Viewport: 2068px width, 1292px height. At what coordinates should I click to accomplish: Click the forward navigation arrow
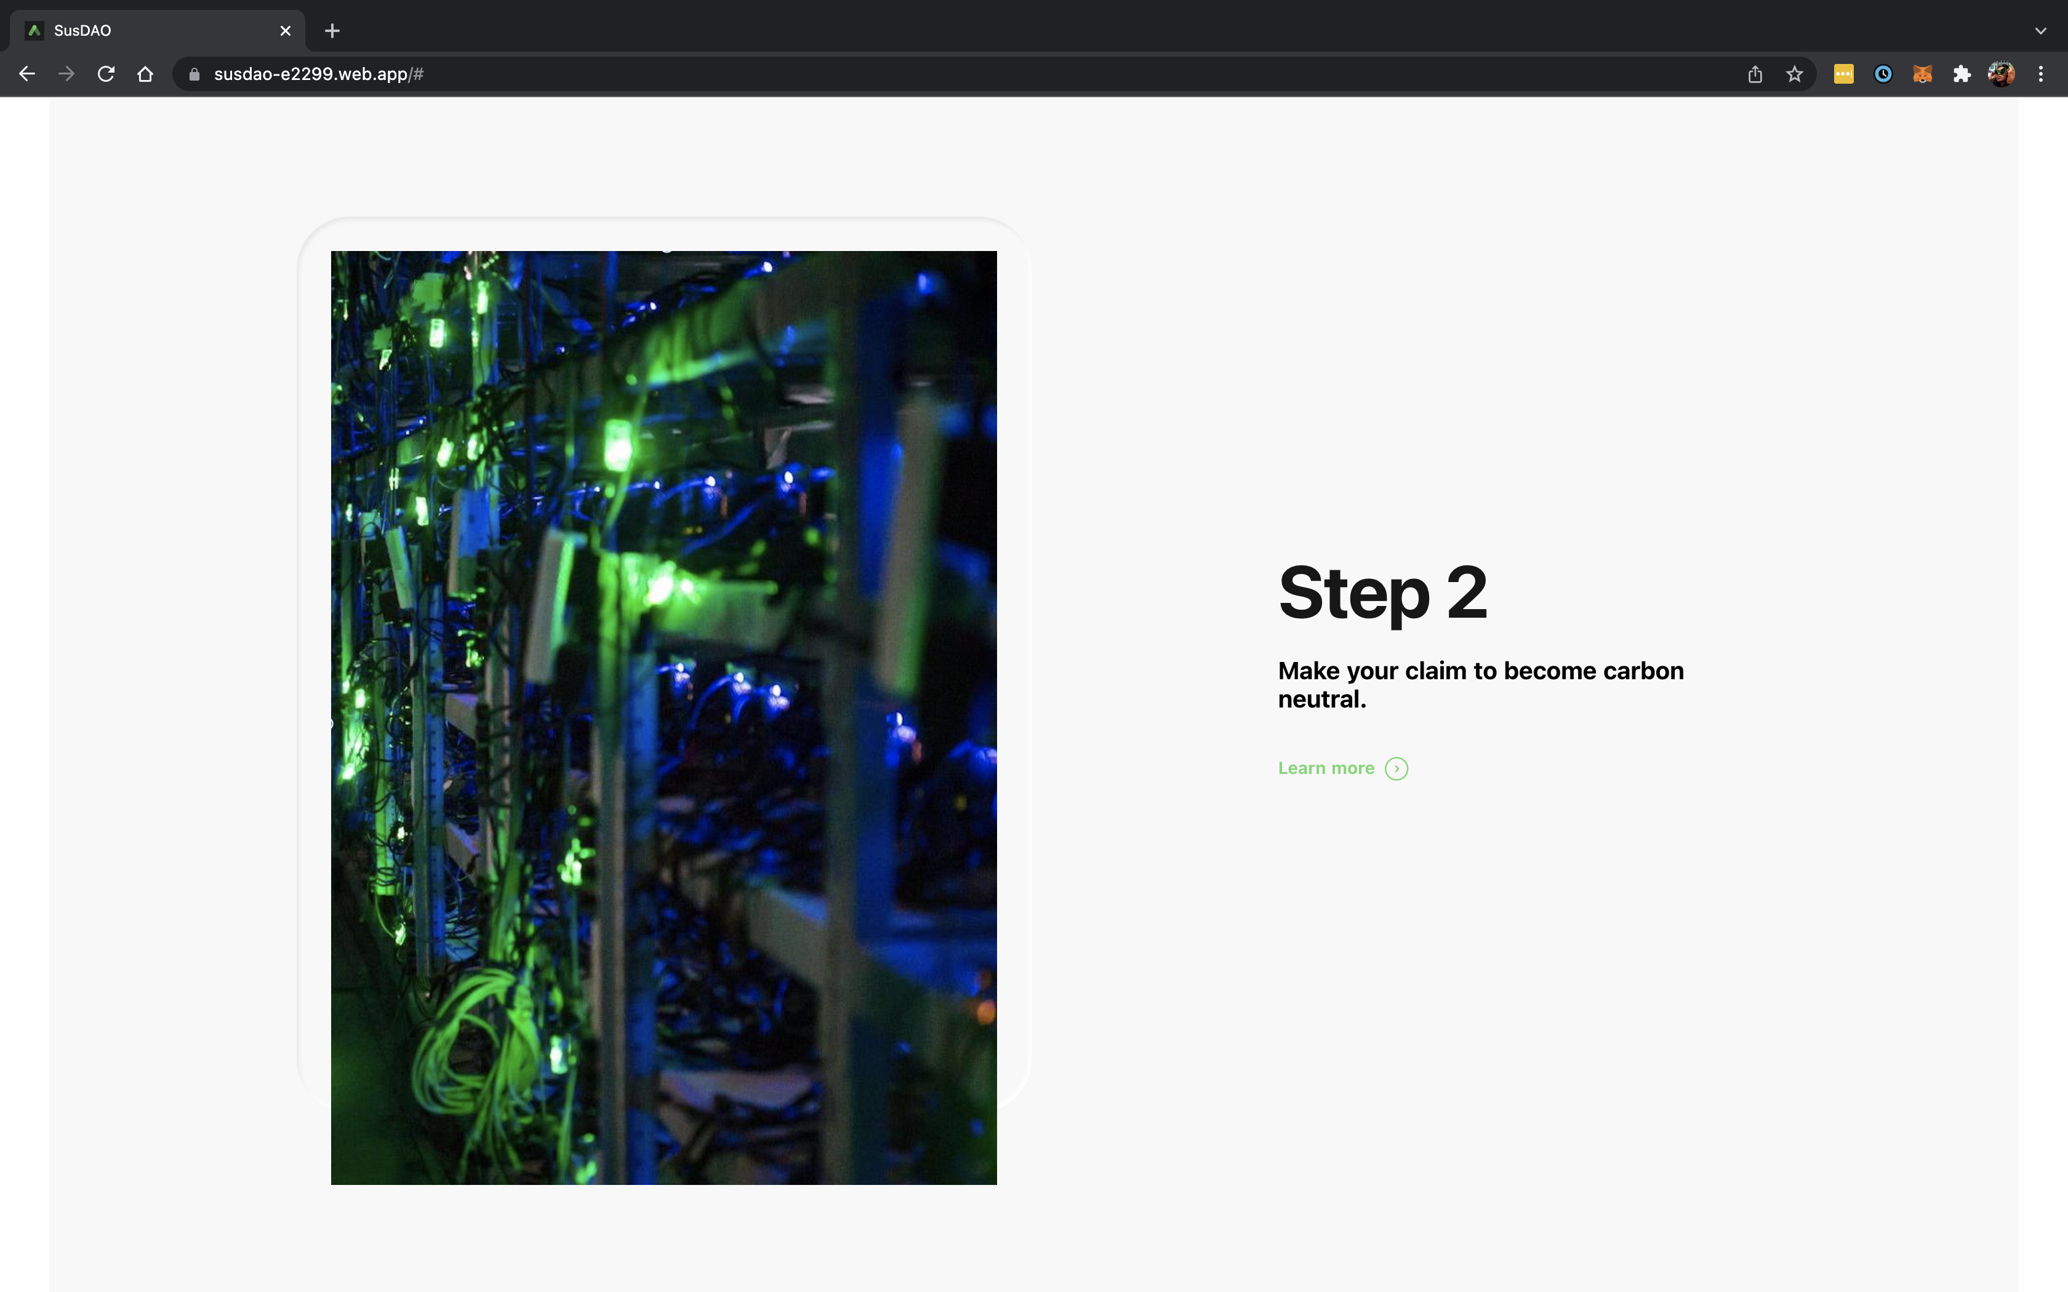tap(66, 74)
